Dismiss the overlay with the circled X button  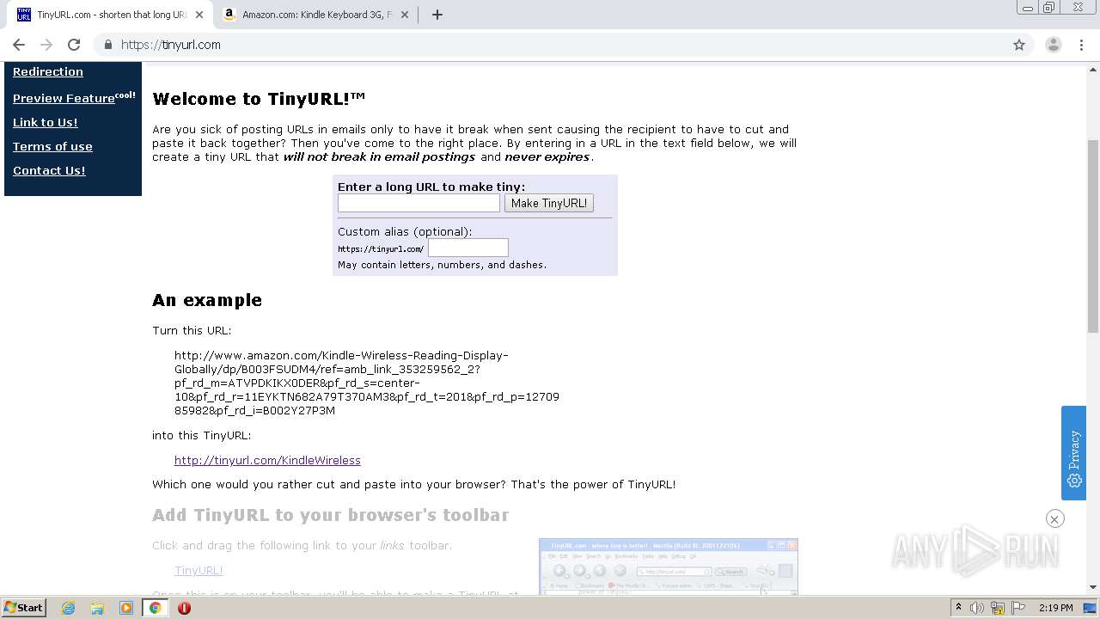pos(1055,518)
